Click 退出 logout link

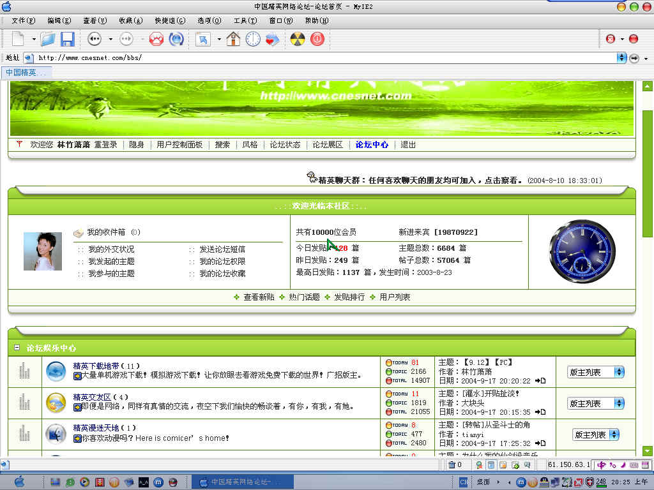pyautogui.click(x=408, y=145)
